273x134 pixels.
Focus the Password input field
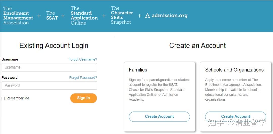click(x=49, y=85)
